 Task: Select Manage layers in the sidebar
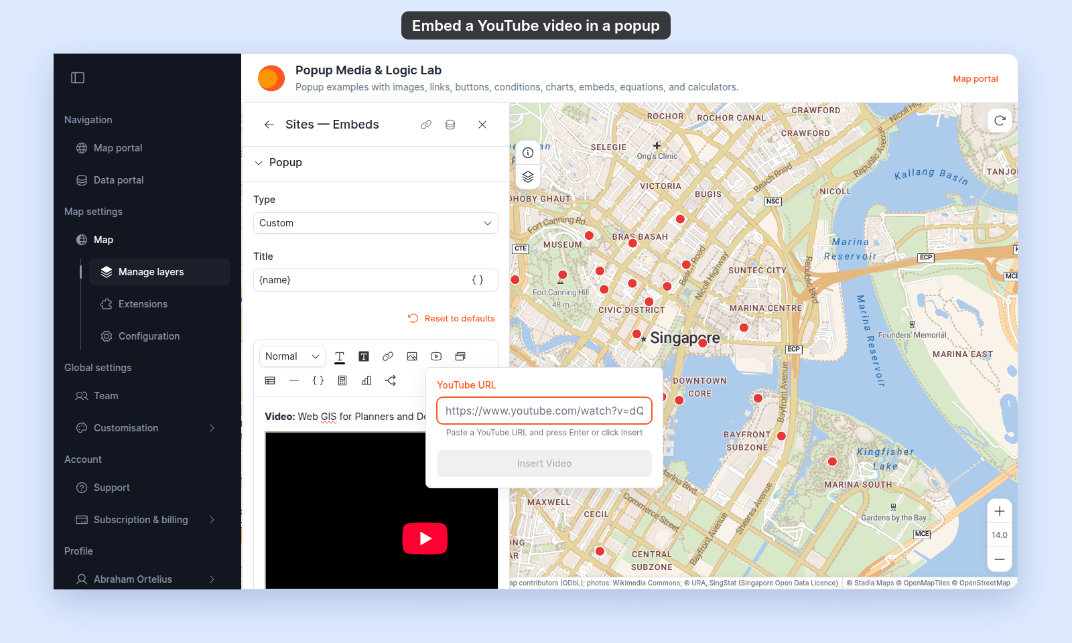159,272
